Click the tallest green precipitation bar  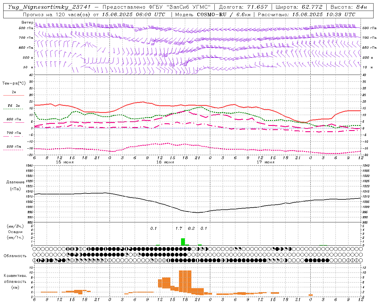pyautogui.click(x=183, y=242)
